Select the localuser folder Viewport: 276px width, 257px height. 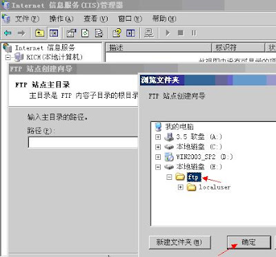[215, 187]
